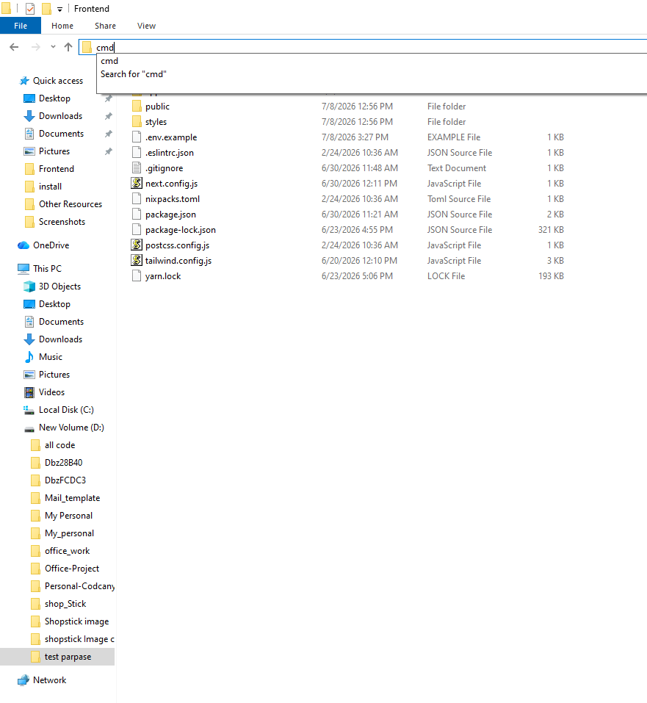The height and width of the screenshot is (703, 647).
Task: Go up one folder level arrow
Action: click(68, 47)
